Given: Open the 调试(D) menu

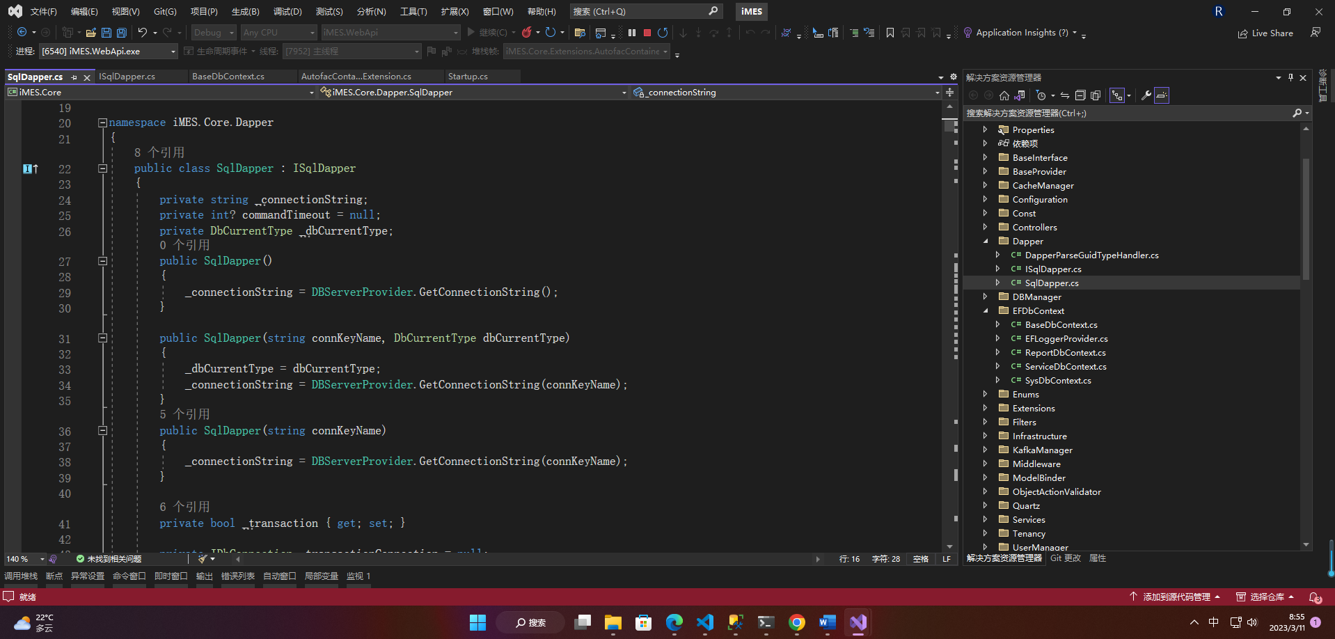Looking at the screenshot, I should 287,12.
